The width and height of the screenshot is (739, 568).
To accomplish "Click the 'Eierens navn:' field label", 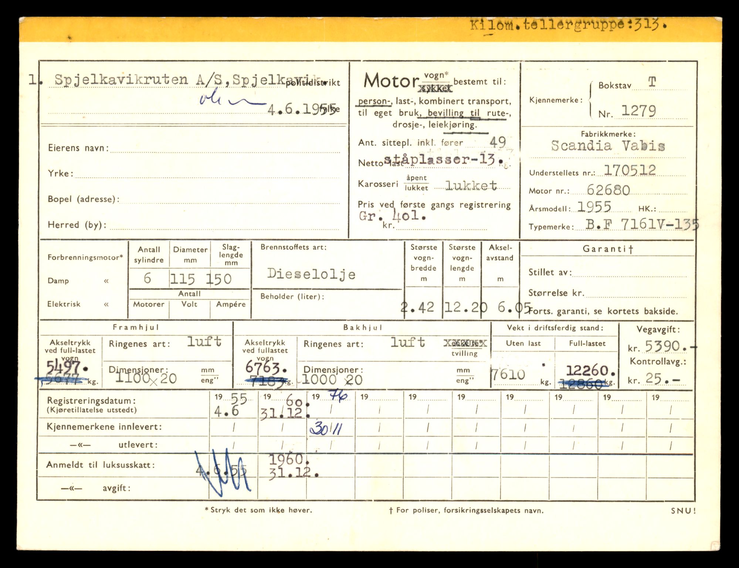I will [78, 148].
